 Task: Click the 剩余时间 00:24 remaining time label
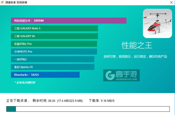coord(44,101)
